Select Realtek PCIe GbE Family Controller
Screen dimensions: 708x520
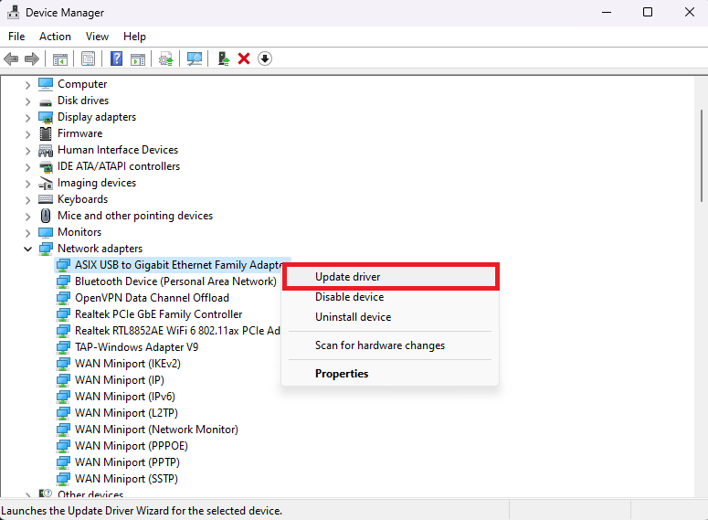click(x=158, y=314)
